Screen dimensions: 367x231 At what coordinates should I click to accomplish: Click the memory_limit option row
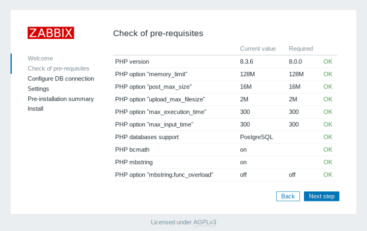[x=151, y=74]
